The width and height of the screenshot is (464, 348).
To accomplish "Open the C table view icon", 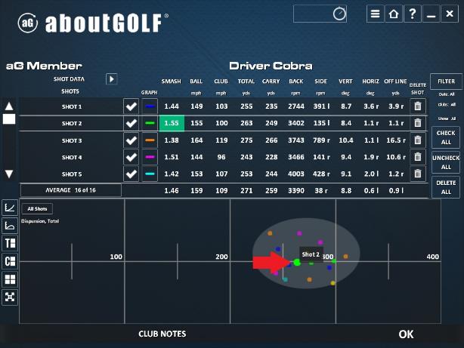I will coord(10,261).
